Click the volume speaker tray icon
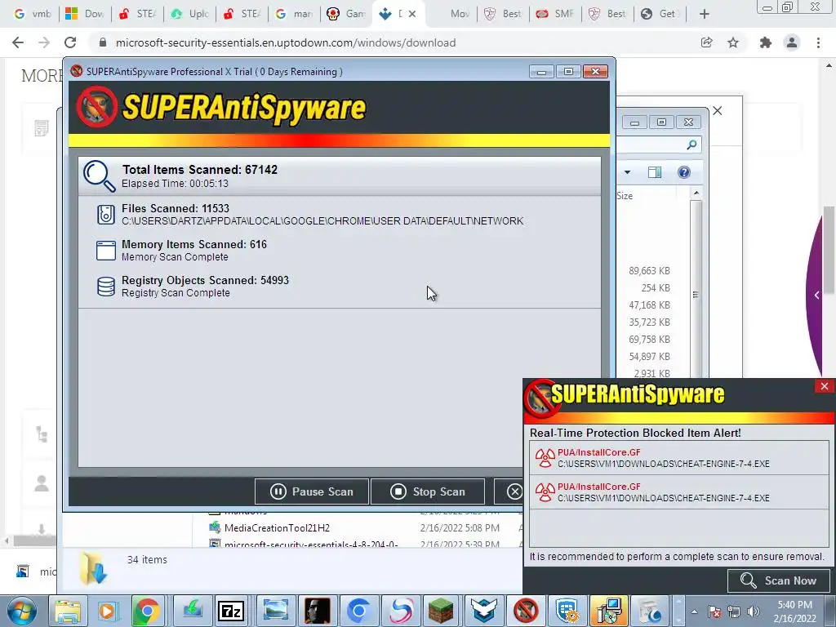Image resolution: width=836 pixels, height=627 pixels. [x=754, y=612]
